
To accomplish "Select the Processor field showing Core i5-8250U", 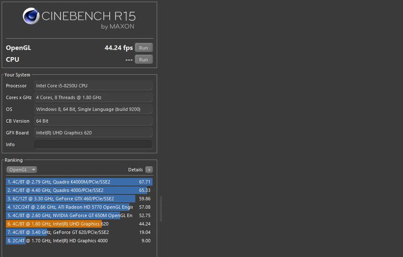I will 93,86.
